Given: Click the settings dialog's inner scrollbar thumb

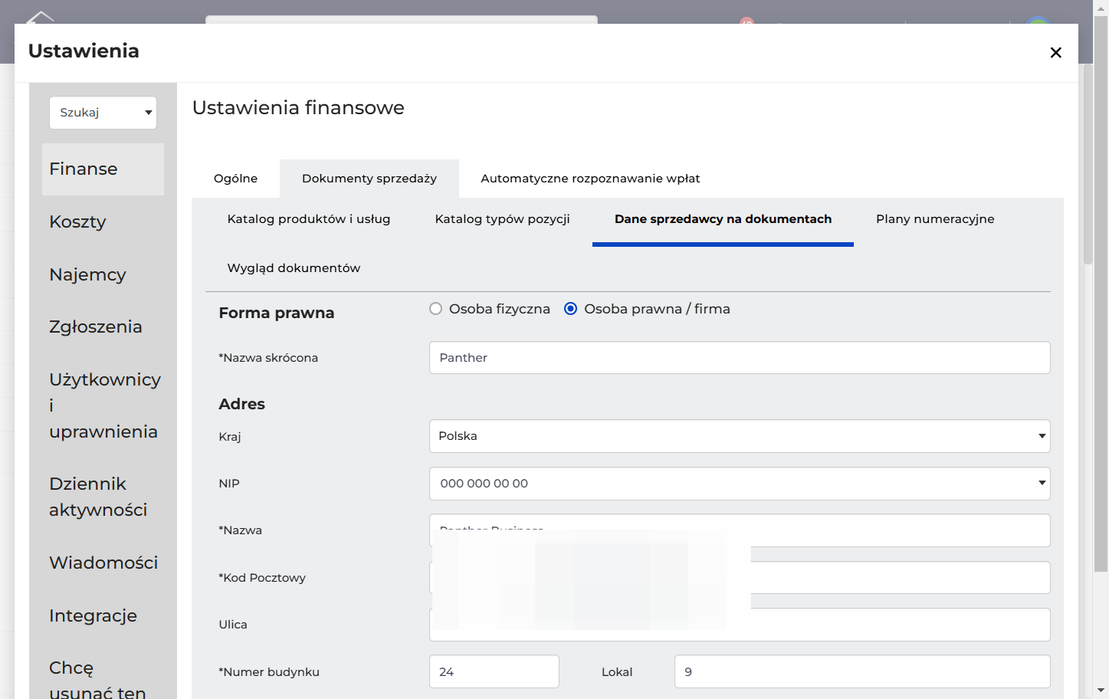Looking at the screenshot, I should pos(1088,165).
